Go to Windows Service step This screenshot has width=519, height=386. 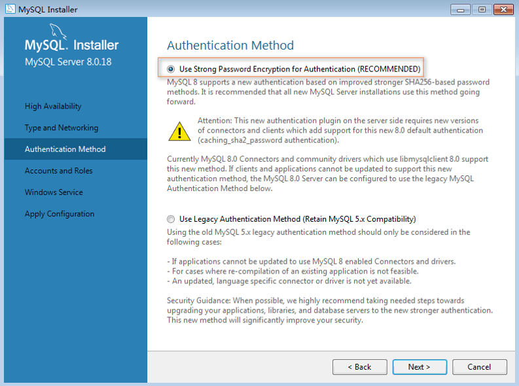pos(54,192)
